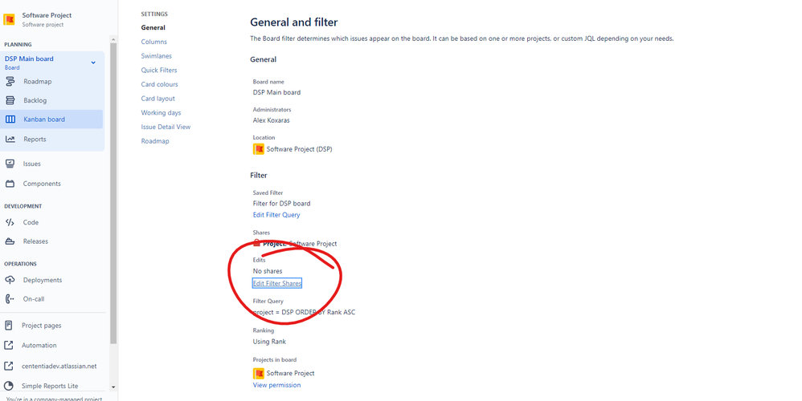
Task: Select the Kanban board icon
Action: tap(10, 119)
